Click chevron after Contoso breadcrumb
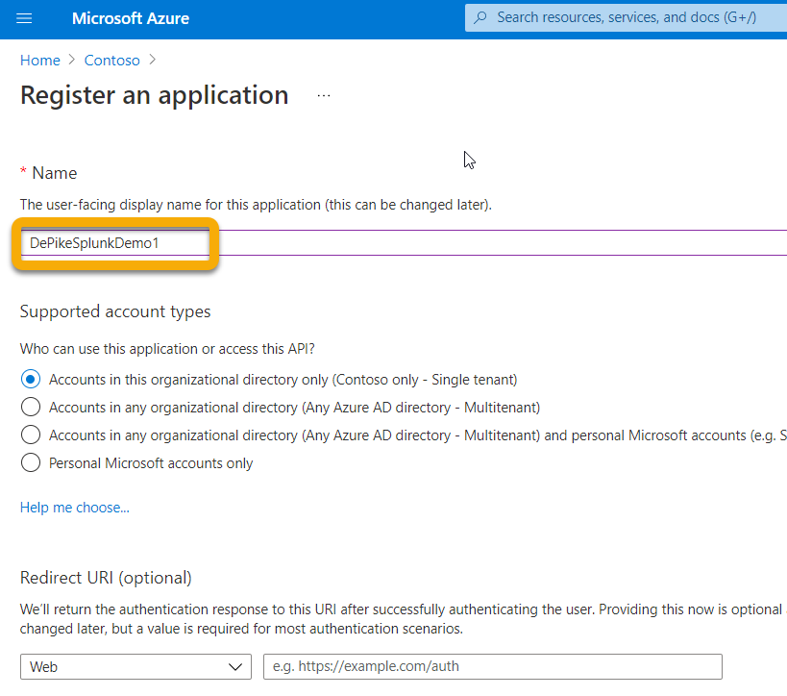 tap(153, 60)
